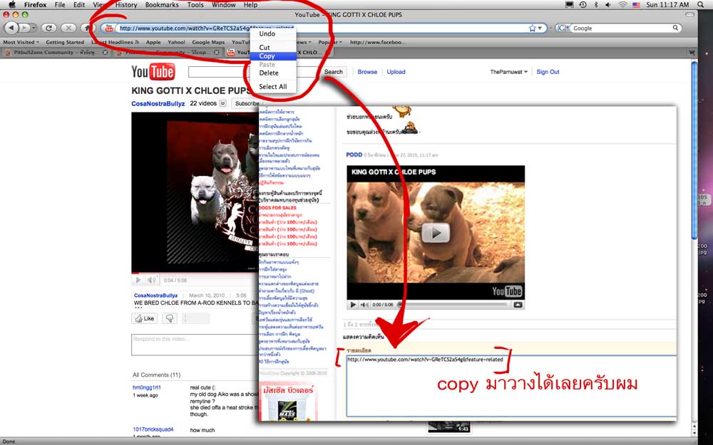Open the Wi-Fi status menu
Screen dimensions: 713x445
(622, 4)
